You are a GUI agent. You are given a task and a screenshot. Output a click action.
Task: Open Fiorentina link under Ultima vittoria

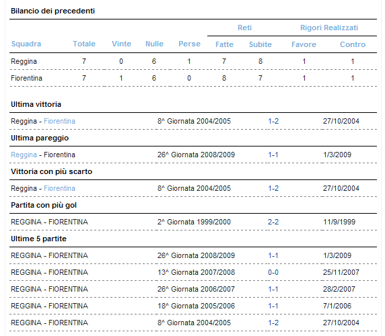[59, 121]
